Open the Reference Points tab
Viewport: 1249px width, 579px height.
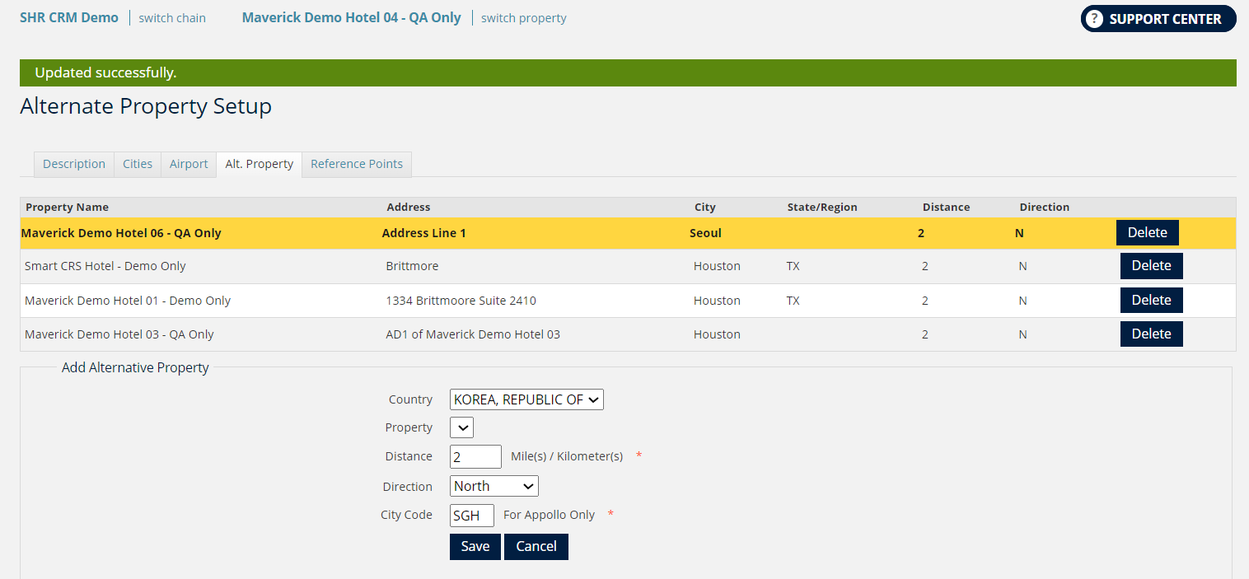(x=357, y=164)
